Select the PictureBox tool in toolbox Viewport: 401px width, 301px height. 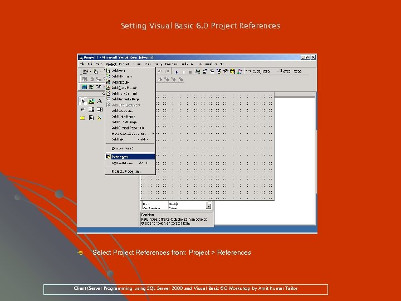pyautogui.click(x=91, y=101)
